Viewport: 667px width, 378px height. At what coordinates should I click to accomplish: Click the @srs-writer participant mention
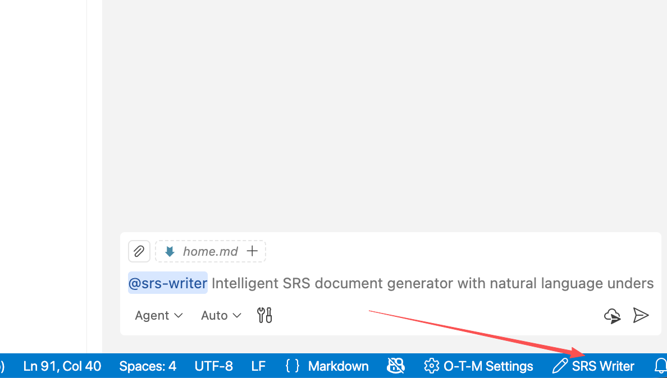pos(168,283)
